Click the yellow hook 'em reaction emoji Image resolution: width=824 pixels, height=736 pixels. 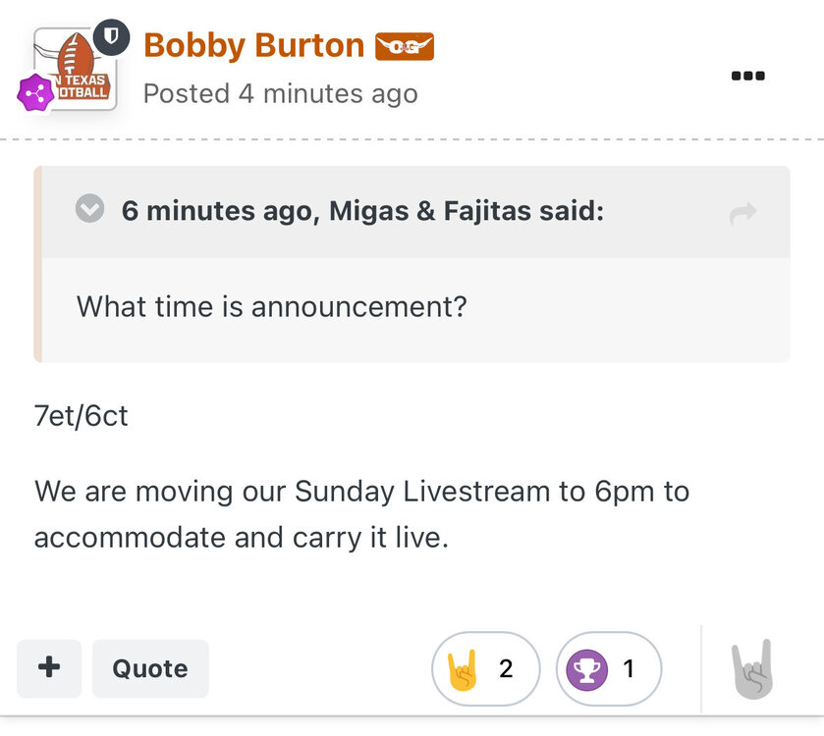click(464, 669)
